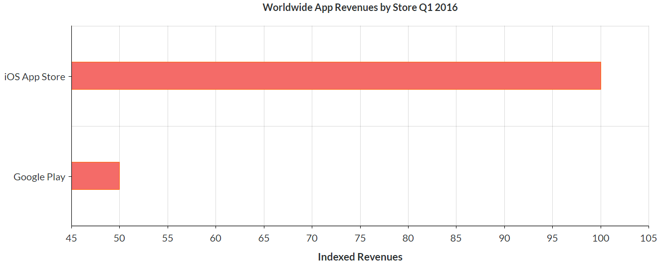Select the 105 tick label on x-axis
This screenshot has width=658, height=264.
[648, 239]
